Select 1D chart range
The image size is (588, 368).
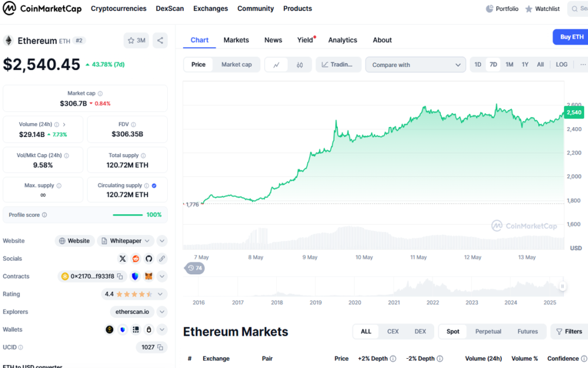pos(477,64)
